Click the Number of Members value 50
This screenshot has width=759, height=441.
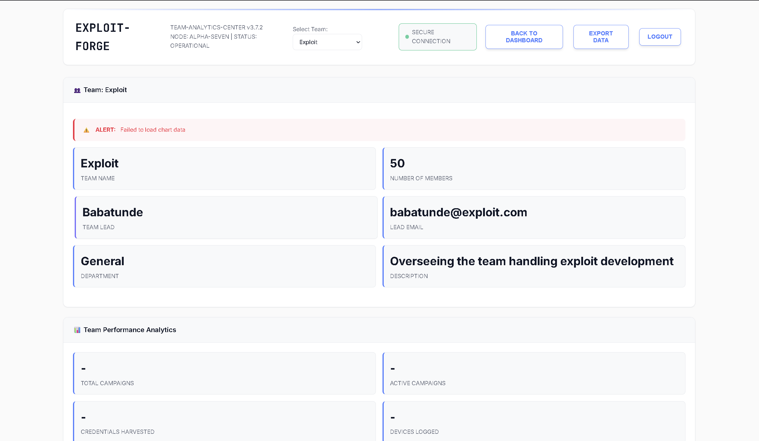397,163
